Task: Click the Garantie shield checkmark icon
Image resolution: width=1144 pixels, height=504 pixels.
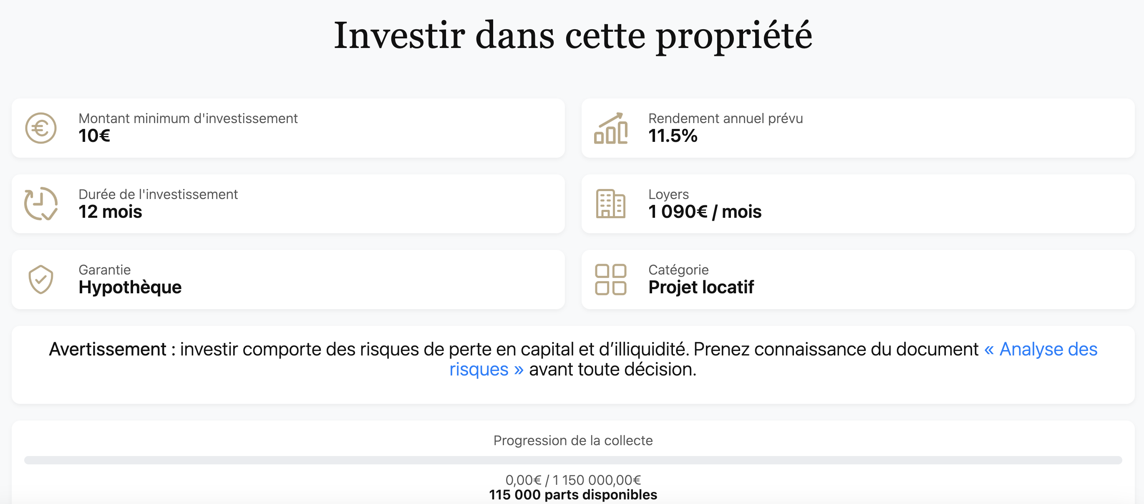Action: [x=40, y=279]
